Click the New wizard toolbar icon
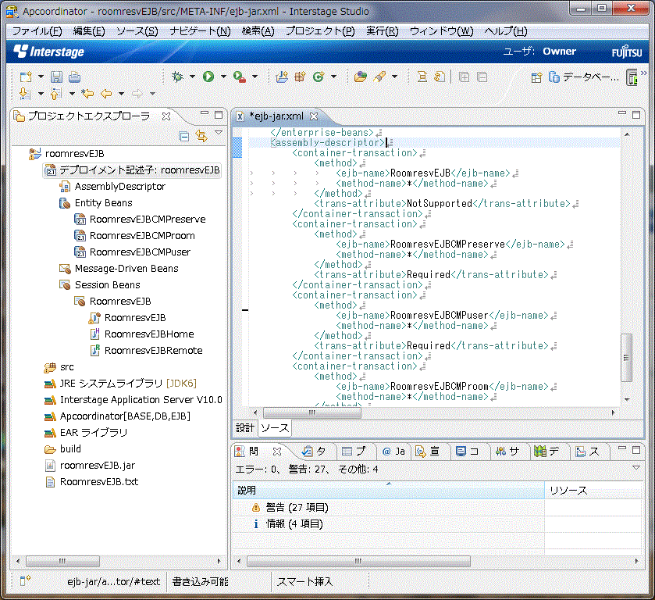 (26, 77)
